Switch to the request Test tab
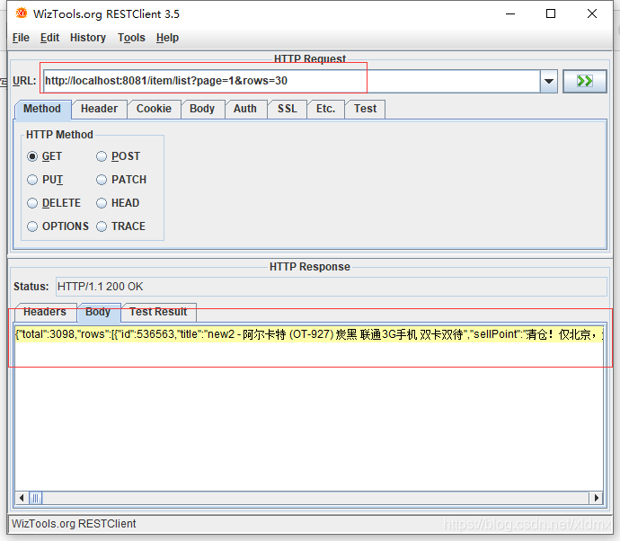620x541 pixels. click(365, 109)
